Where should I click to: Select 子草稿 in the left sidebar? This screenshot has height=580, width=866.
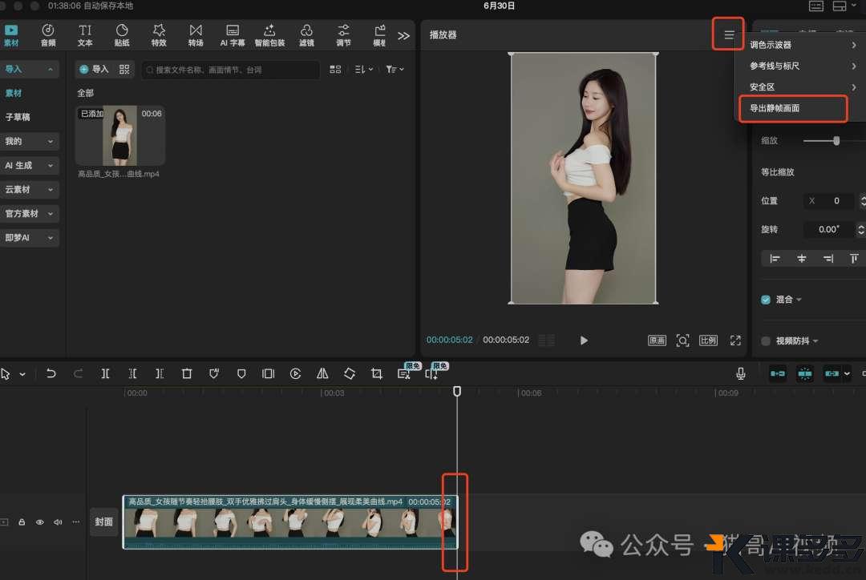18,117
